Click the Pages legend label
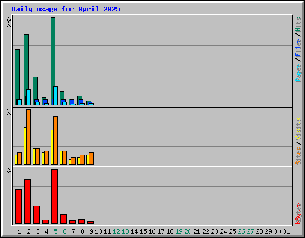The width and height of the screenshot is (305, 238). tap(298, 73)
